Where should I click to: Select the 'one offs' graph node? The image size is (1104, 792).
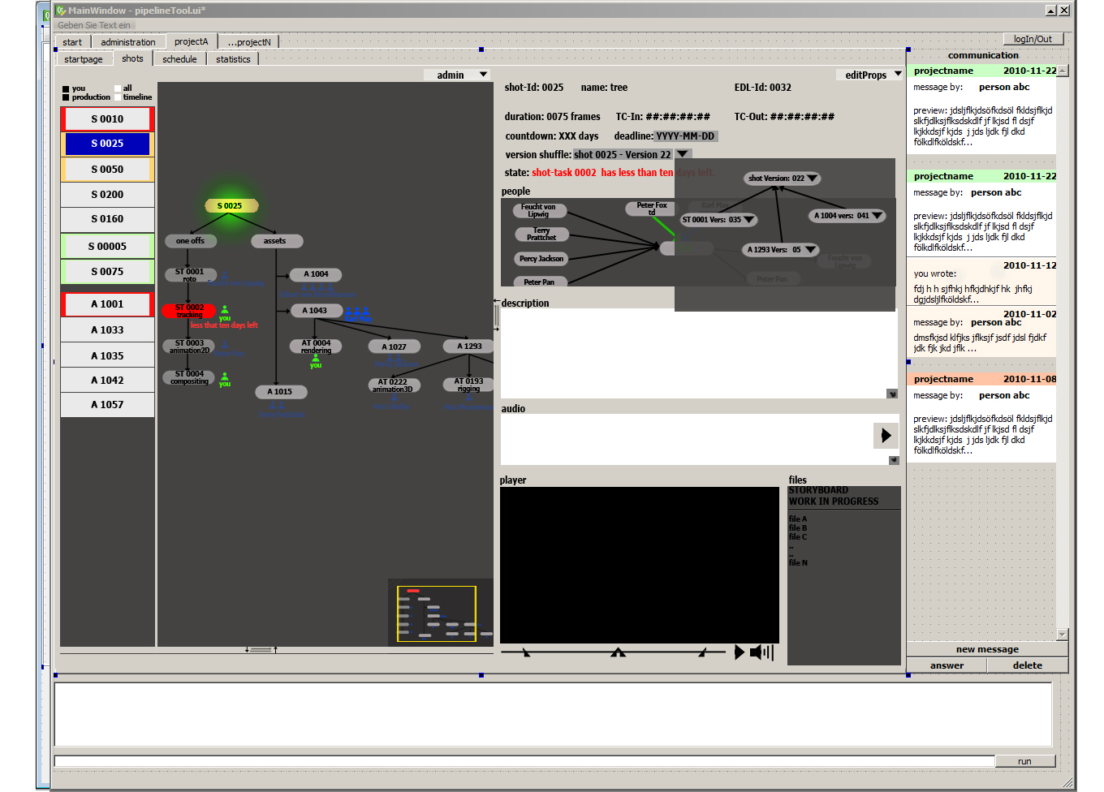[191, 240]
